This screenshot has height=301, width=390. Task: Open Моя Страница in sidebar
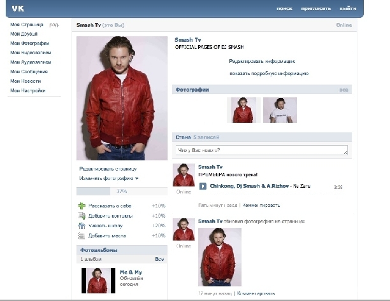pos(27,25)
